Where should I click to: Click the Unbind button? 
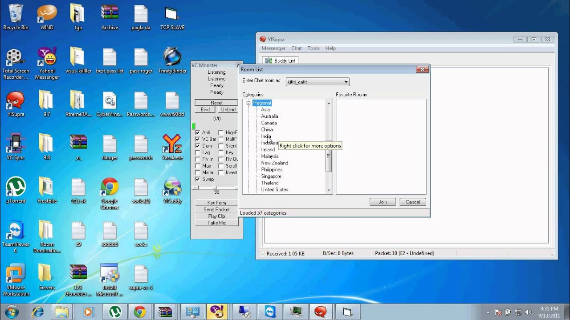tap(228, 109)
